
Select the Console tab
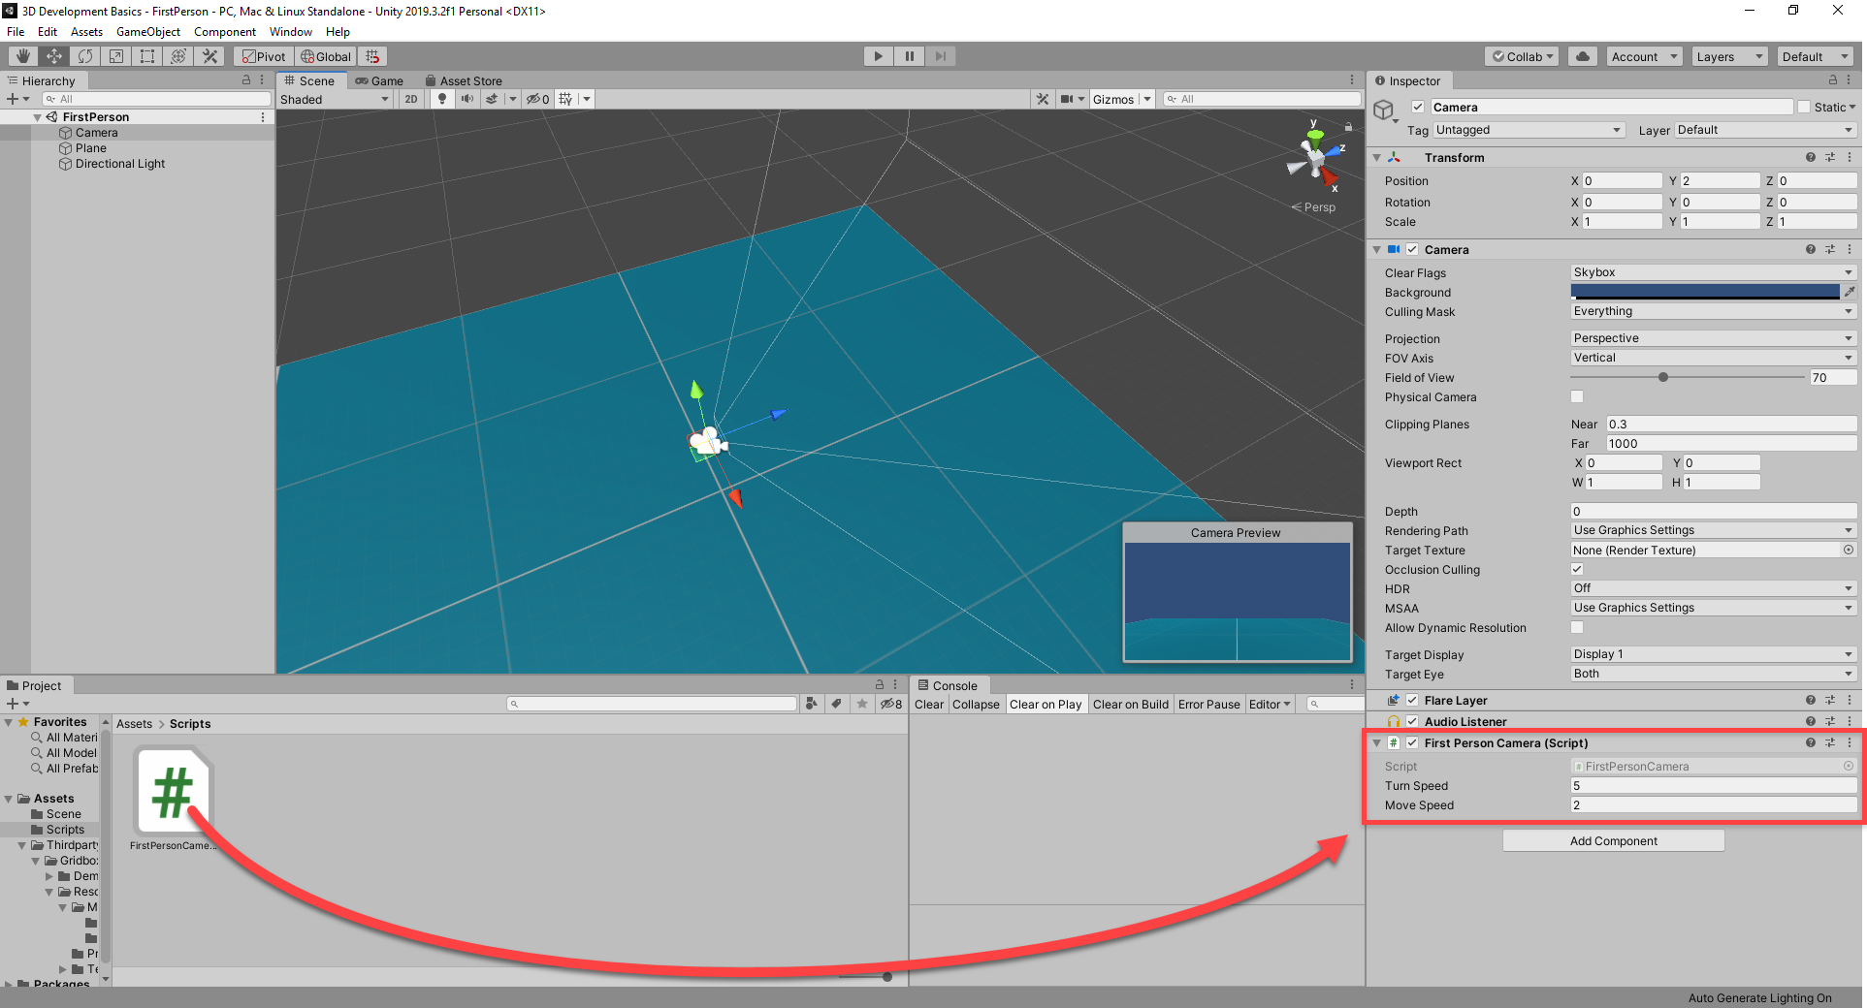(x=948, y=685)
